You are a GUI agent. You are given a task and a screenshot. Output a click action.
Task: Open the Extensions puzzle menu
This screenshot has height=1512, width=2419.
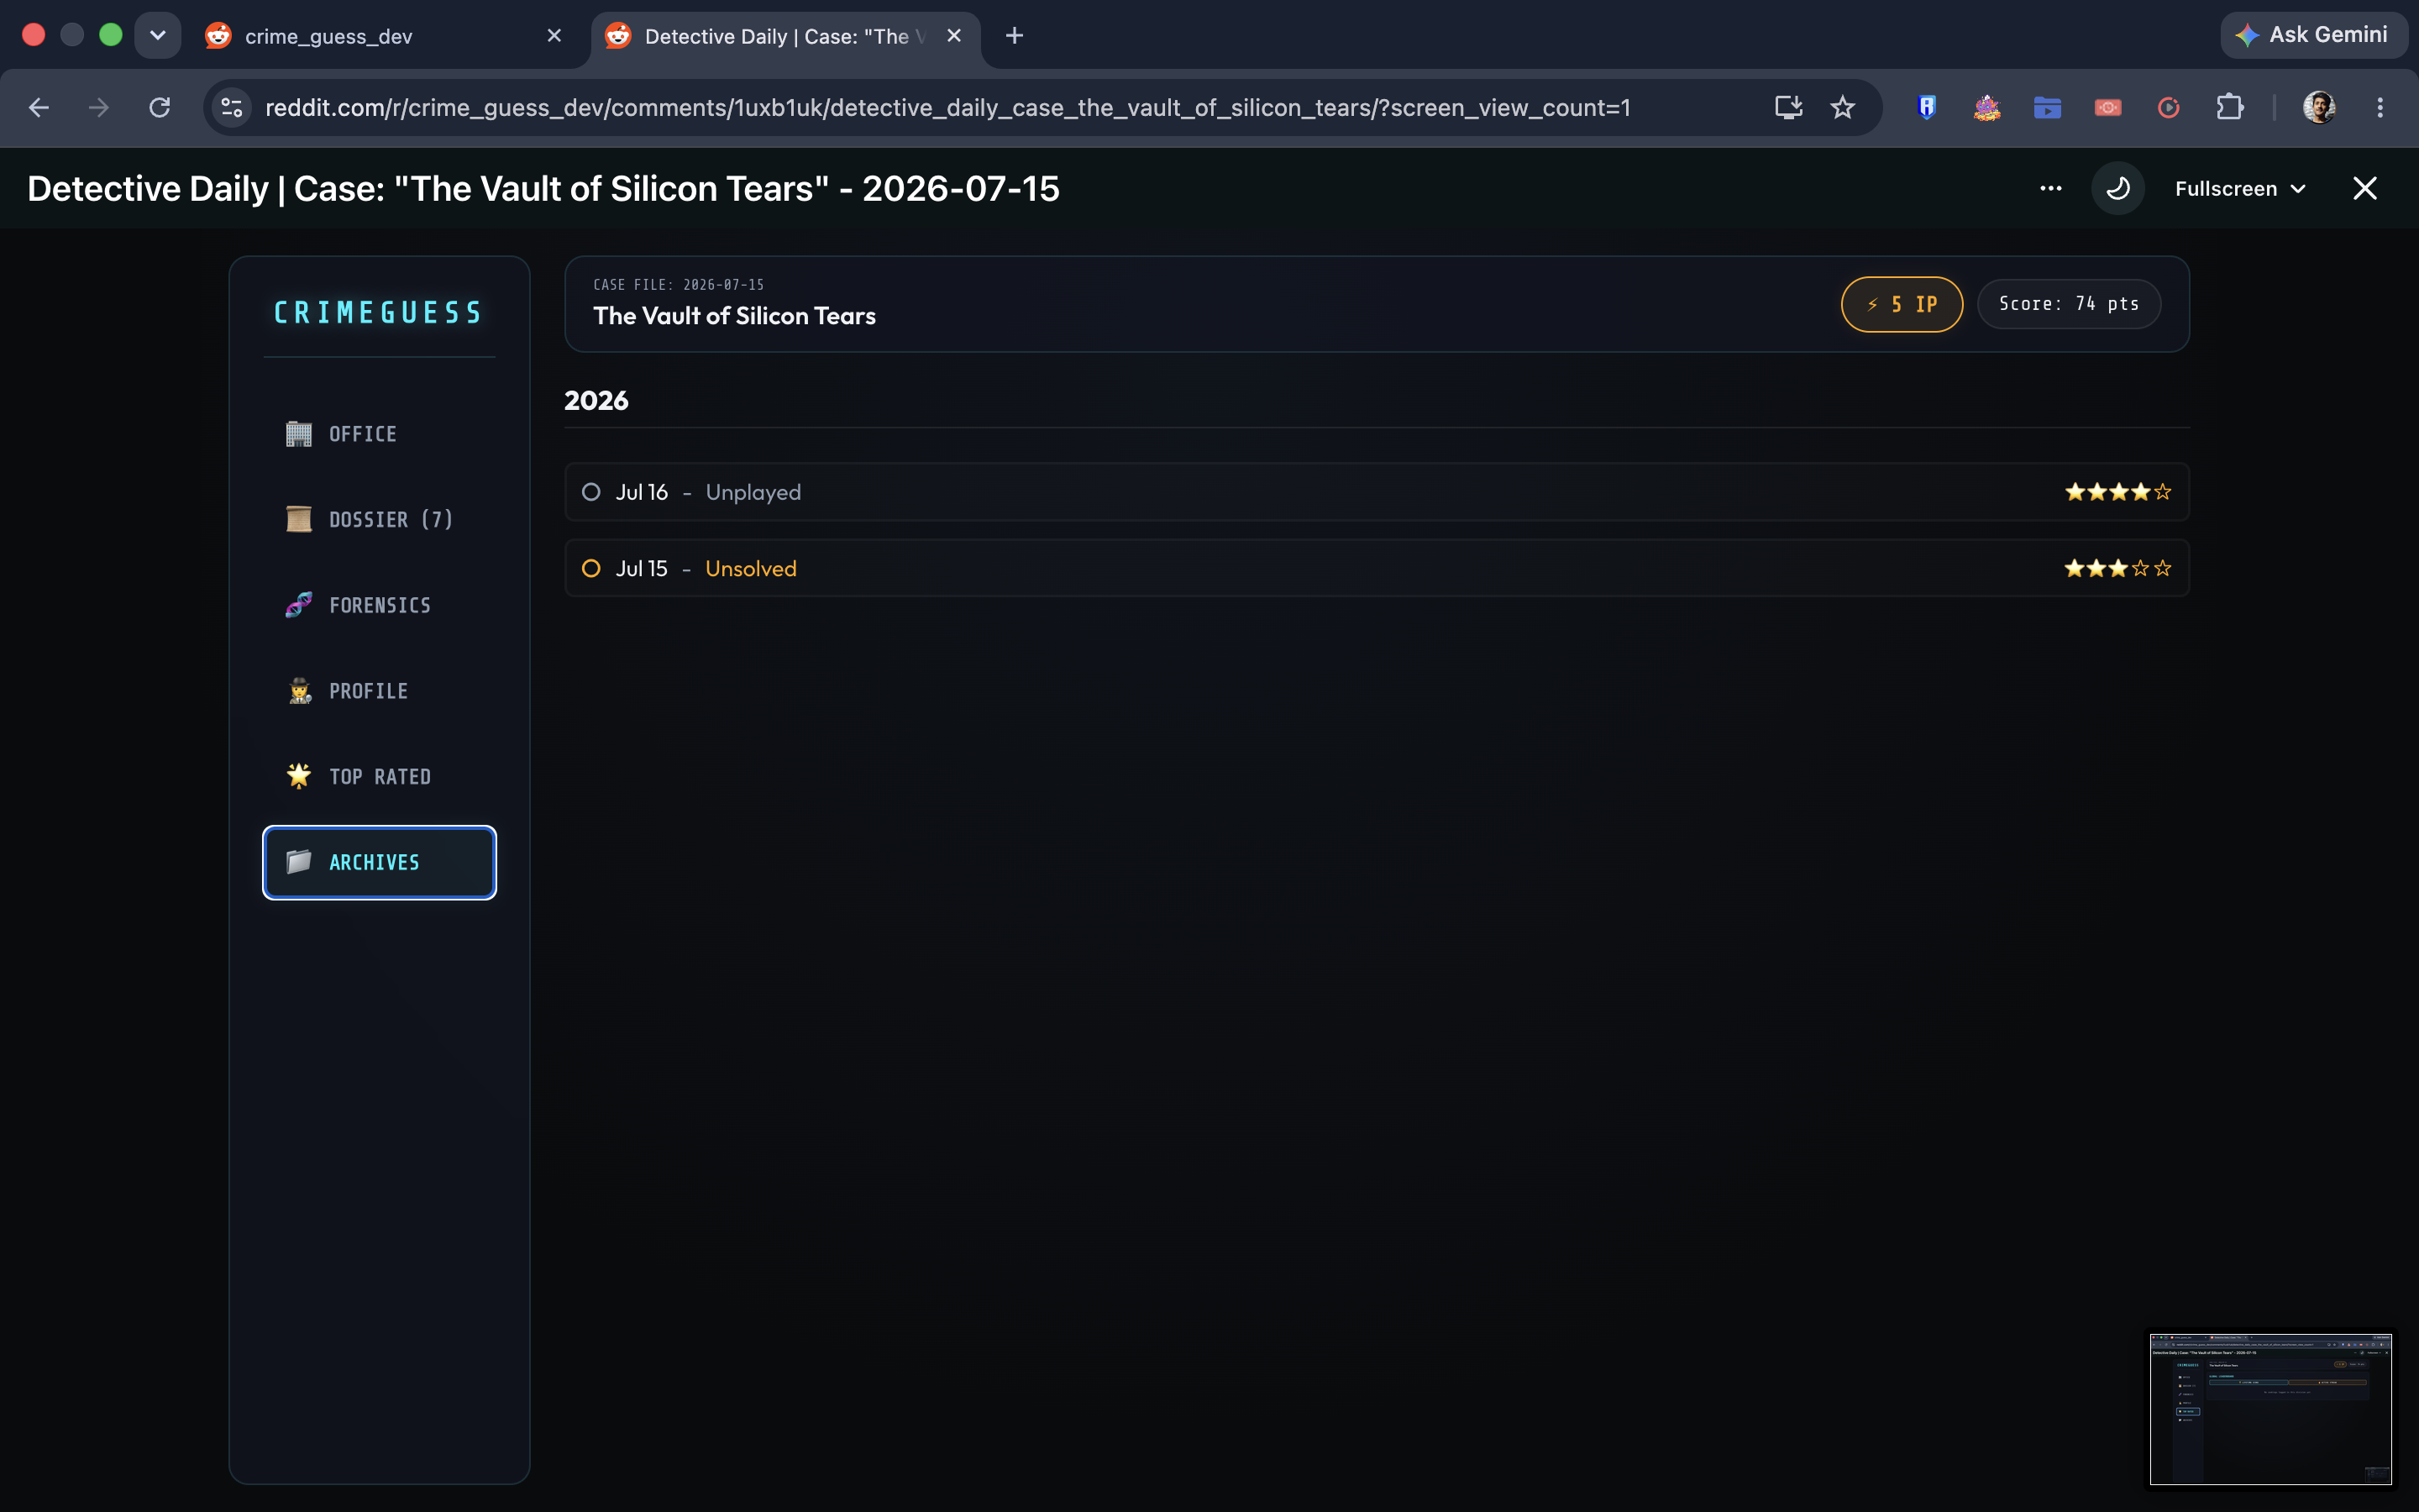tap(2229, 108)
